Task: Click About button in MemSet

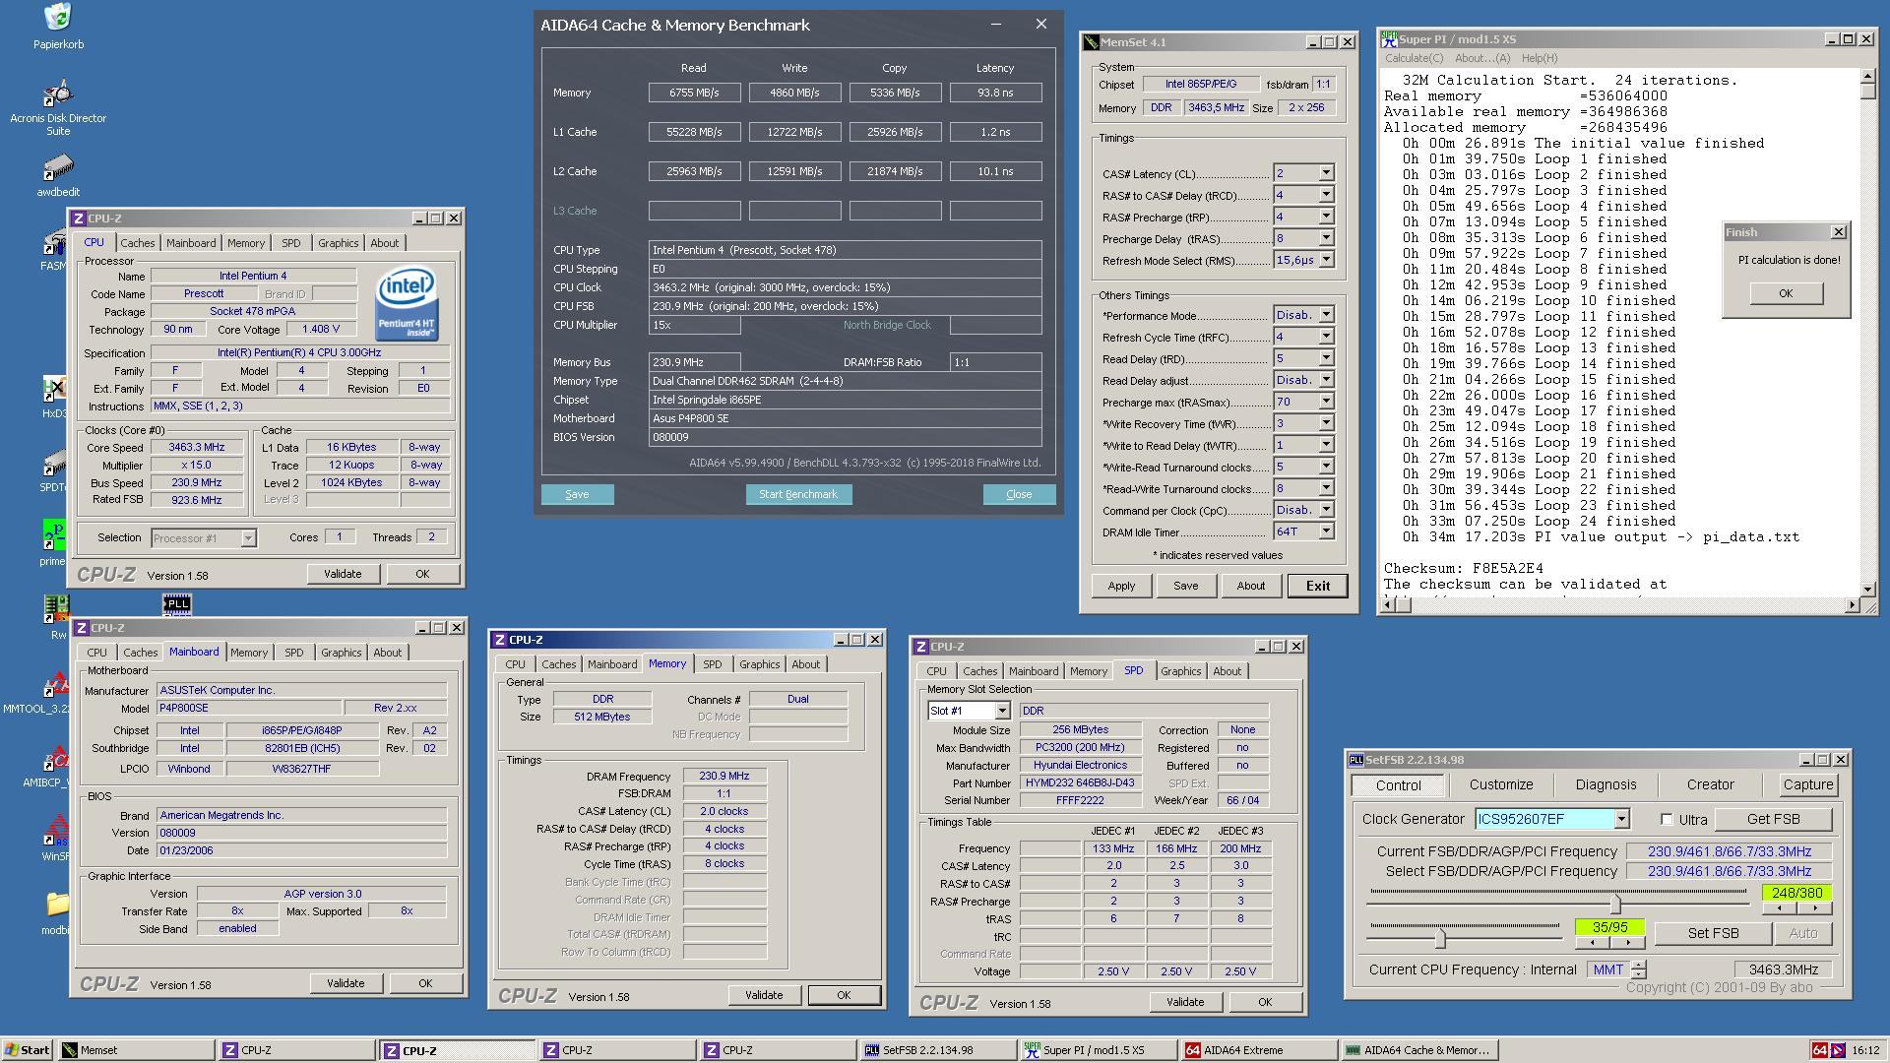Action: [1250, 586]
